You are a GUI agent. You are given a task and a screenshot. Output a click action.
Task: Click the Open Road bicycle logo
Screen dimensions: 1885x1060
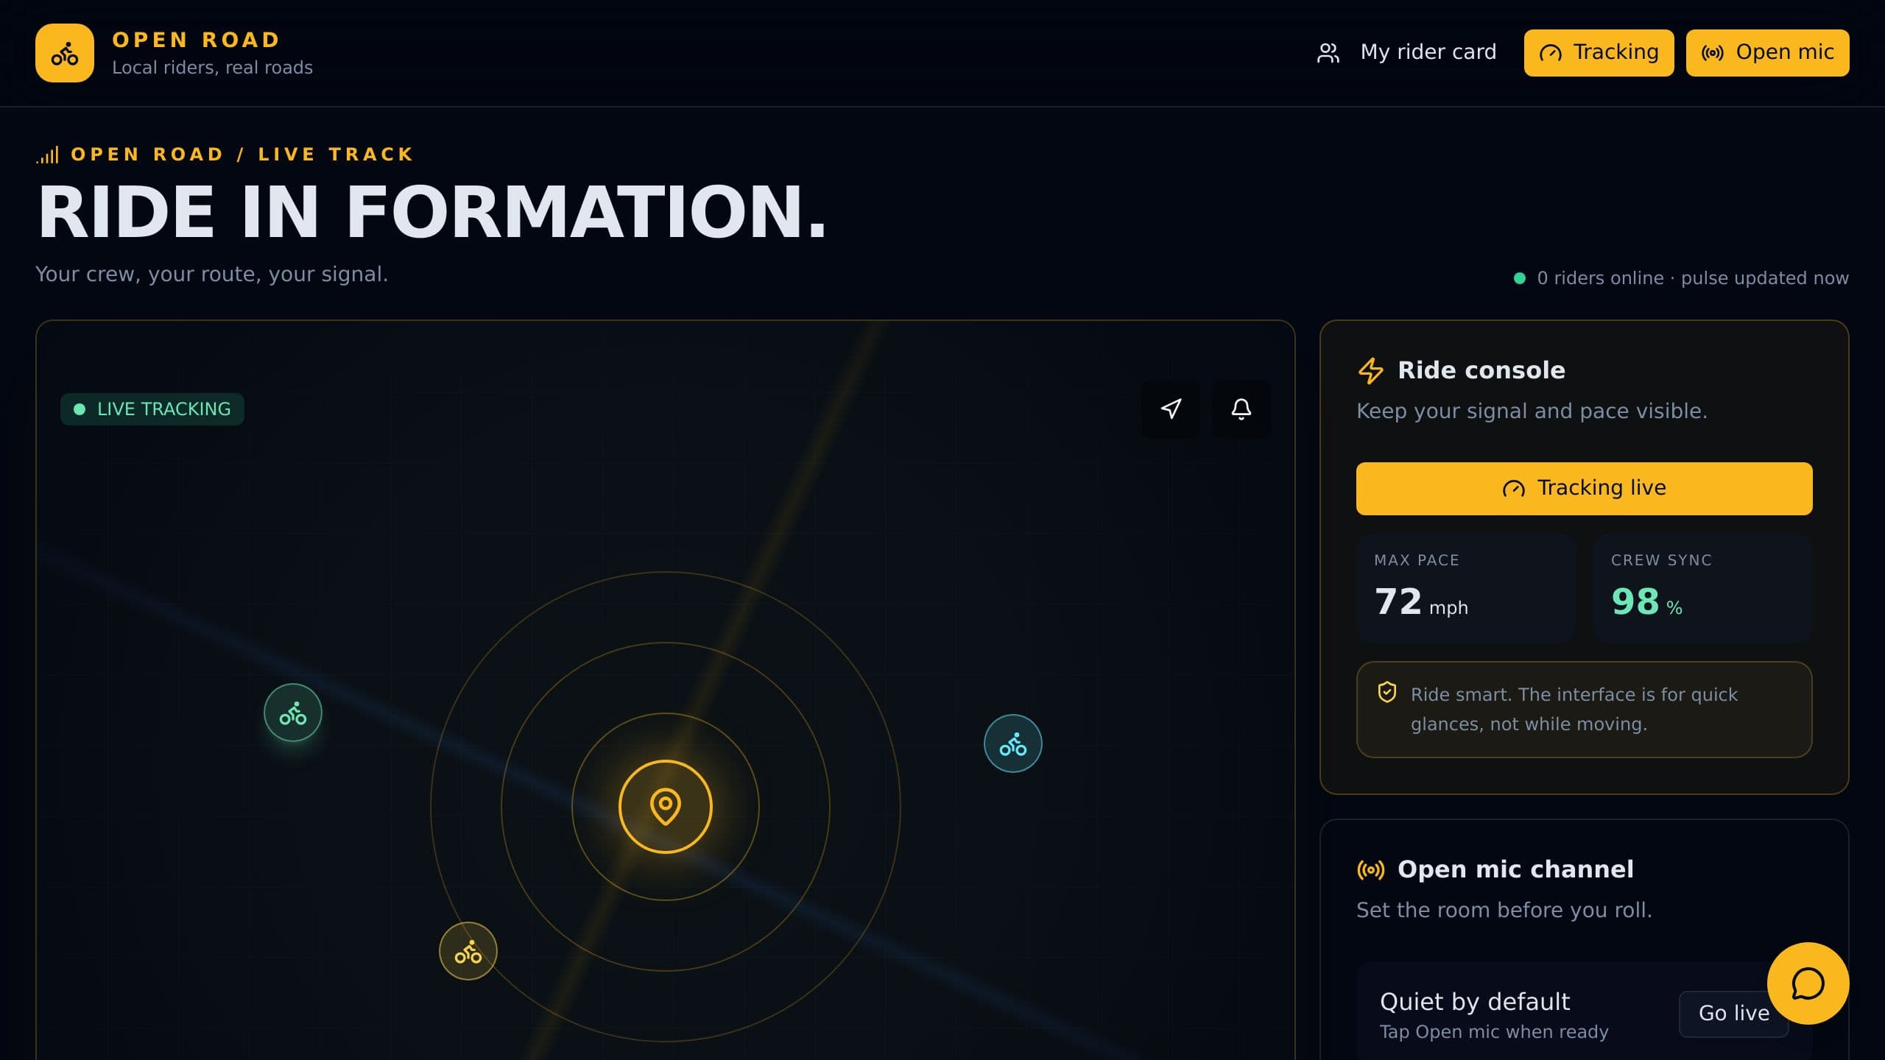point(65,53)
